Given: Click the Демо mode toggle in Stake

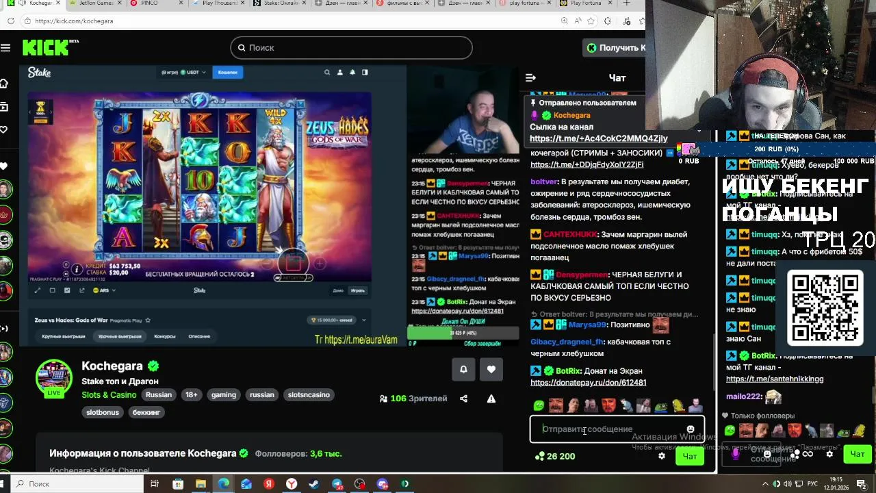Looking at the screenshot, I should click(x=338, y=290).
